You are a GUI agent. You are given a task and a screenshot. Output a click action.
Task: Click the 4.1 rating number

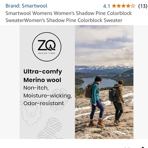pos(106,6)
